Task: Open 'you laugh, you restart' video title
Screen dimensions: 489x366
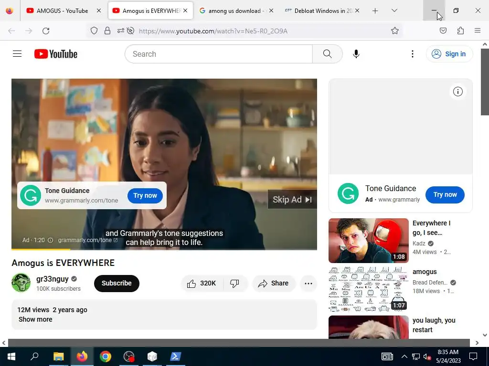Action: [x=434, y=325]
